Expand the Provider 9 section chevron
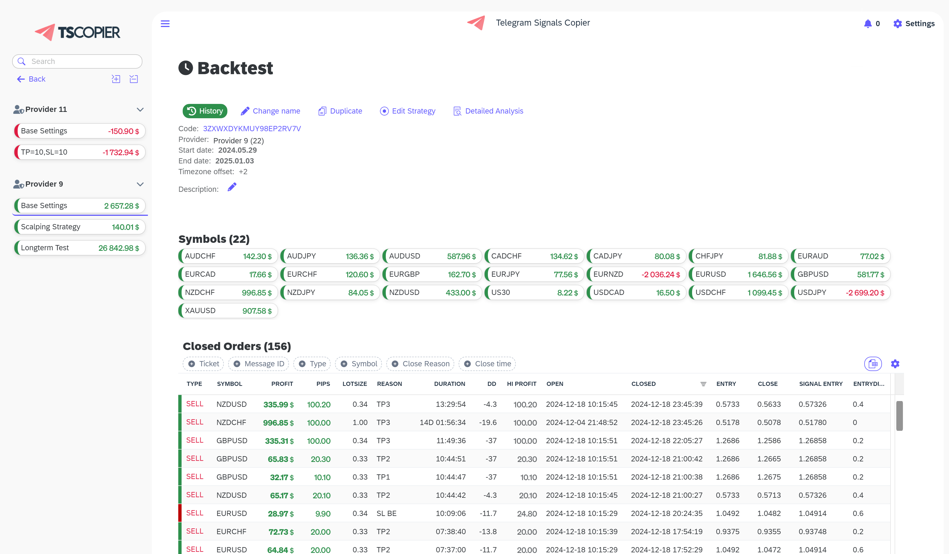This screenshot has height=554, width=949. (x=140, y=184)
